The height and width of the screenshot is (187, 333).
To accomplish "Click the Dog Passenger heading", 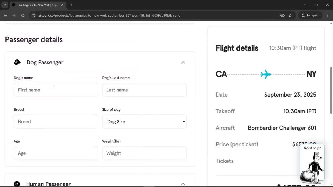I will coord(45,62).
